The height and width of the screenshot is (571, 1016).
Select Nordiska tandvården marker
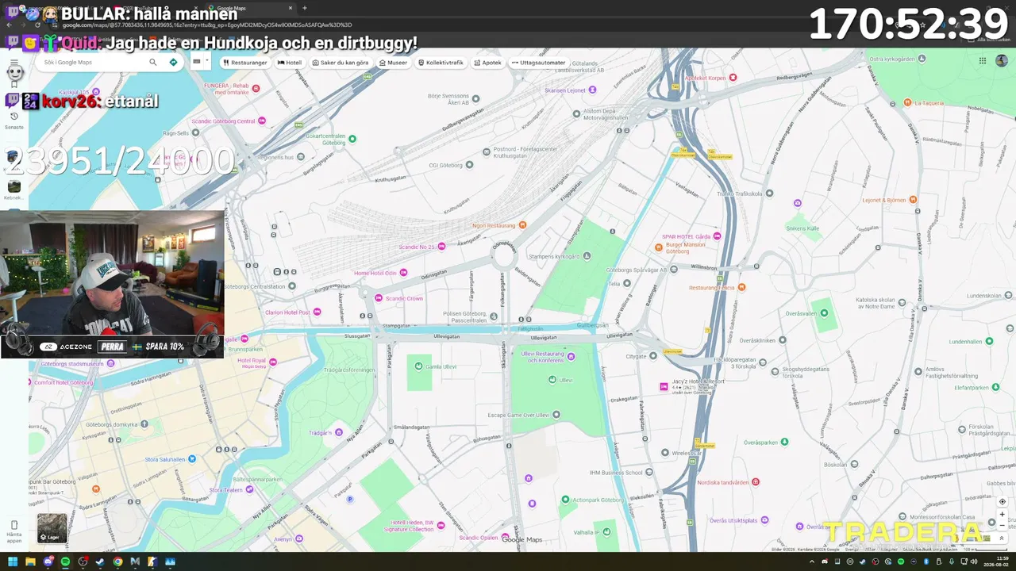coord(756,481)
